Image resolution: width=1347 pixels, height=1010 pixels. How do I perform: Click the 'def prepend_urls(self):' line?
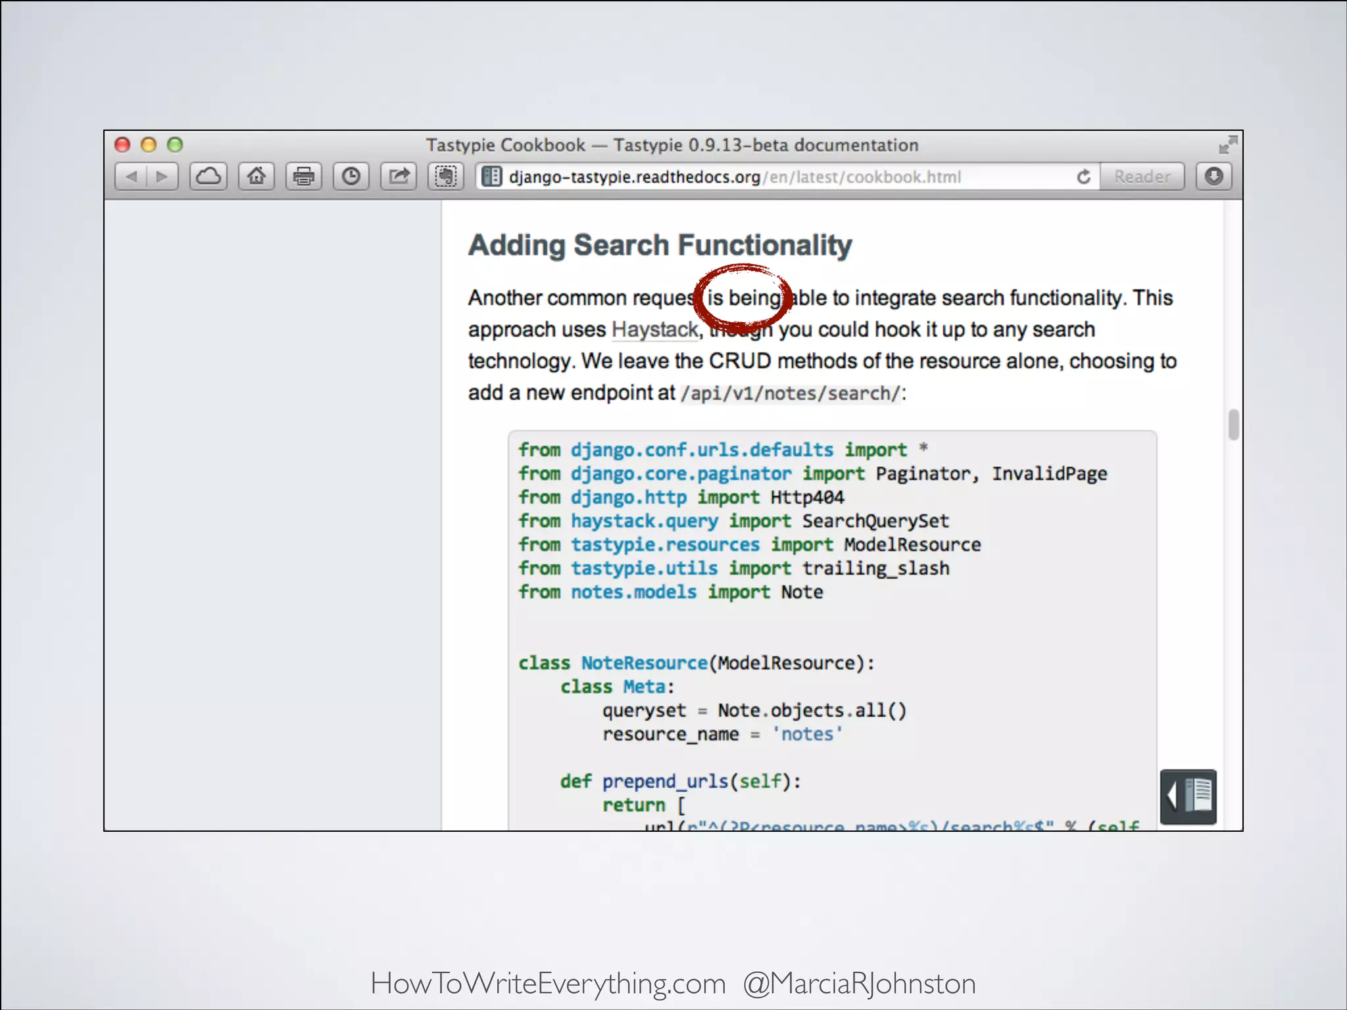click(681, 781)
